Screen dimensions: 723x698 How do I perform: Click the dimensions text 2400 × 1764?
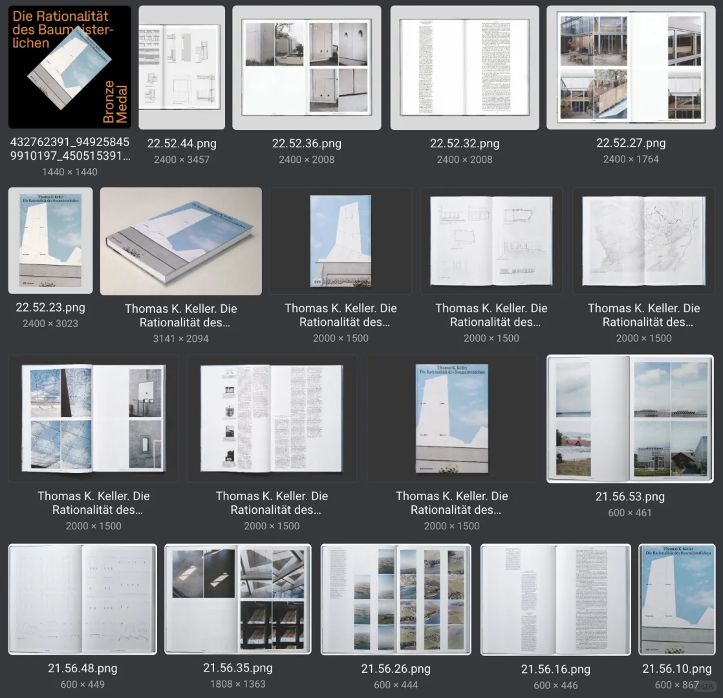[x=631, y=159]
